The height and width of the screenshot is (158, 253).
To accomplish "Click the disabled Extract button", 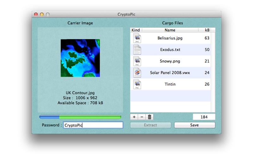I will coord(151,125).
